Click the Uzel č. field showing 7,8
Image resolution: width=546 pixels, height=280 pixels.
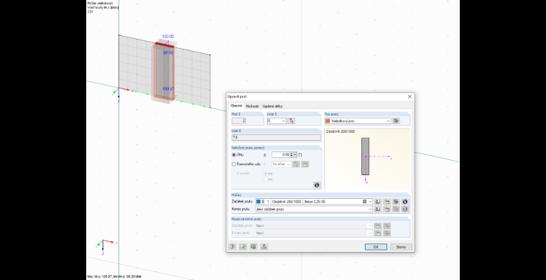pyautogui.click(x=276, y=137)
